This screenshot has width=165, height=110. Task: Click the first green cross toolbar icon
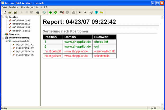click(x=51, y=12)
